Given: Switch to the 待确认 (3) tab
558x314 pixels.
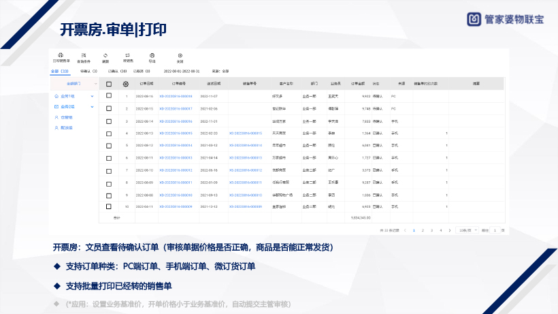Looking at the screenshot, I should point(88,70).
